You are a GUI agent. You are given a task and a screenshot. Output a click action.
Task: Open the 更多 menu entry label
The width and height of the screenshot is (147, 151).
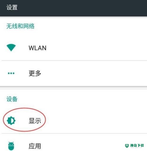[x=35, y=73]
